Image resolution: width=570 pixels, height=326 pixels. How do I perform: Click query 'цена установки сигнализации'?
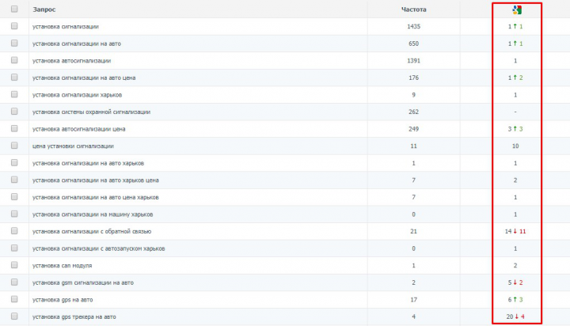coord(73,146)
